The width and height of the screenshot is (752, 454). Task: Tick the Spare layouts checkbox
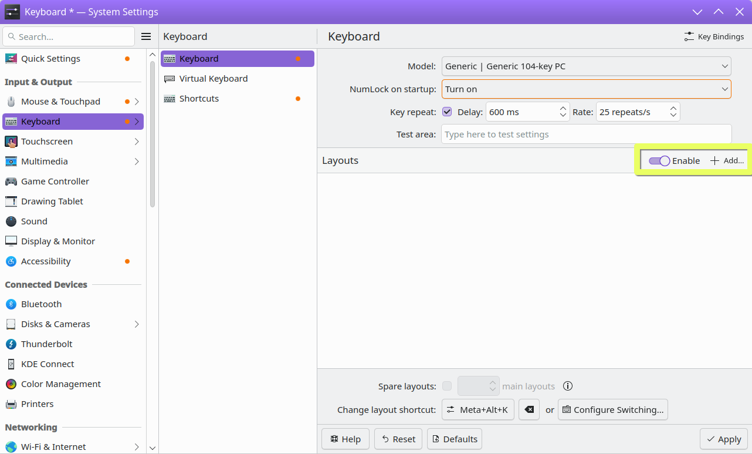[447, 386]
